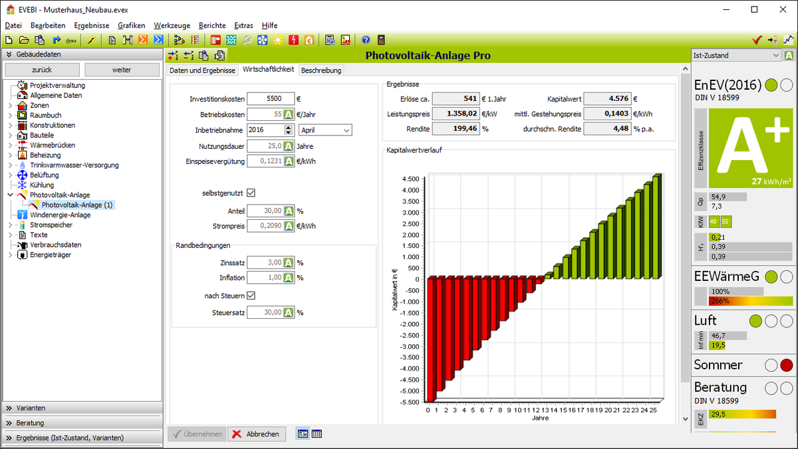Open the red lightning bolt electricity icon

click(x=294, y=40)
